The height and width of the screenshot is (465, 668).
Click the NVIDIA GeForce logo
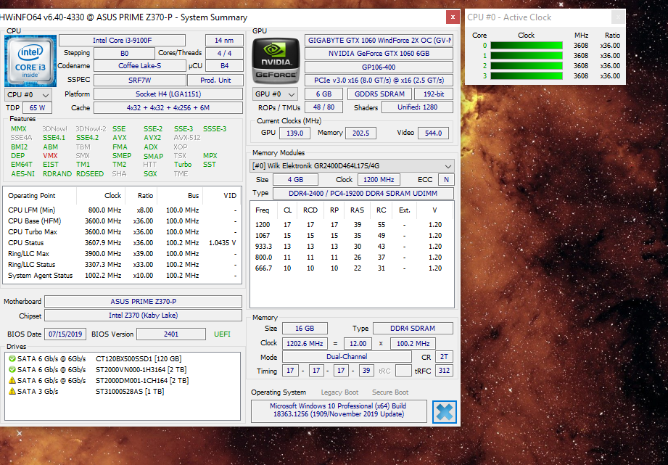pos(276,61)
